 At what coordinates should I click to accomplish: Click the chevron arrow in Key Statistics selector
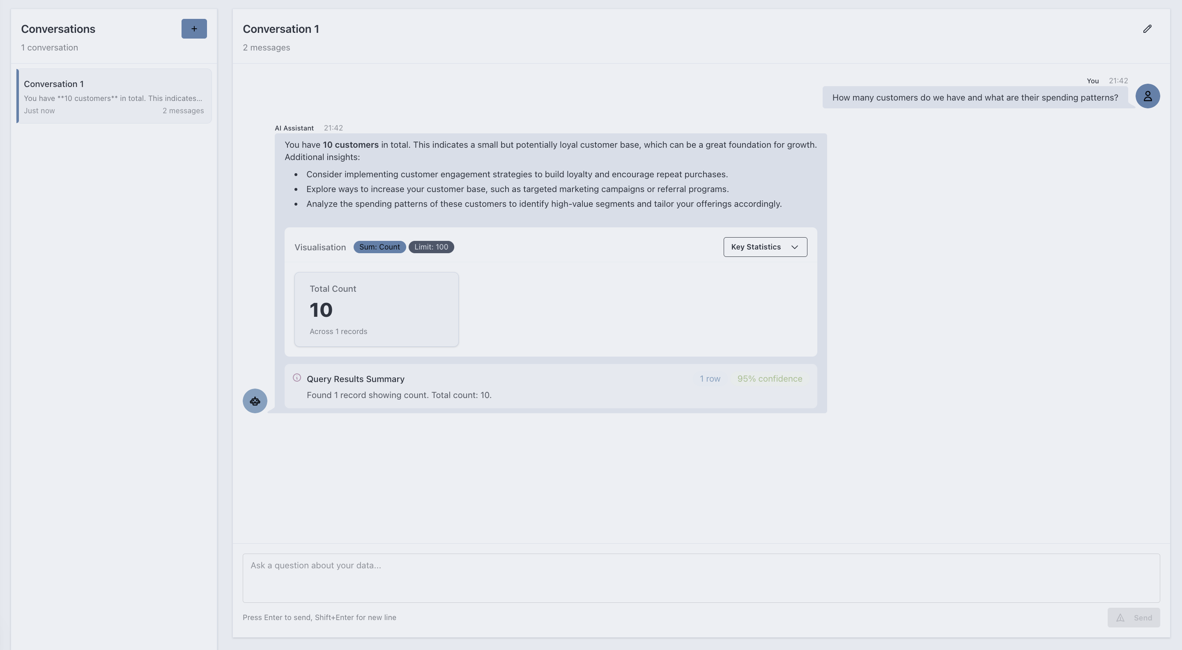pyautogui.click(x=795, y=247)
